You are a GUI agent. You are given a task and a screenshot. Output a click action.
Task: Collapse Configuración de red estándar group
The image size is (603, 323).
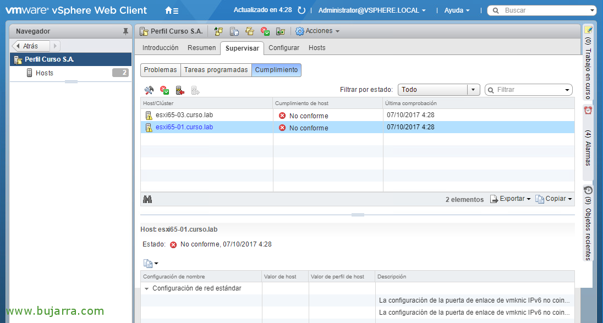(x=146, y=288)
